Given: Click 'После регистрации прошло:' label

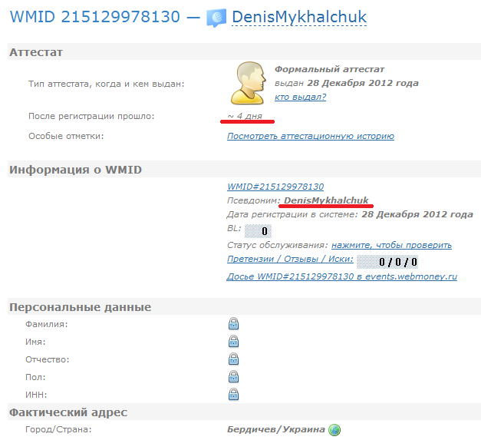Looking at the screenshot, I should click(91, 116).
